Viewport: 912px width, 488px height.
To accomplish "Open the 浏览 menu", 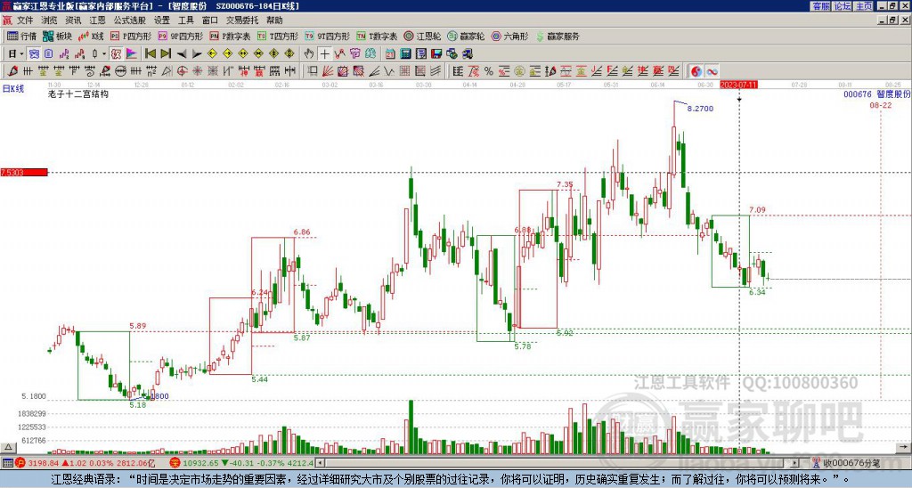I will click(x=49, y=20).
